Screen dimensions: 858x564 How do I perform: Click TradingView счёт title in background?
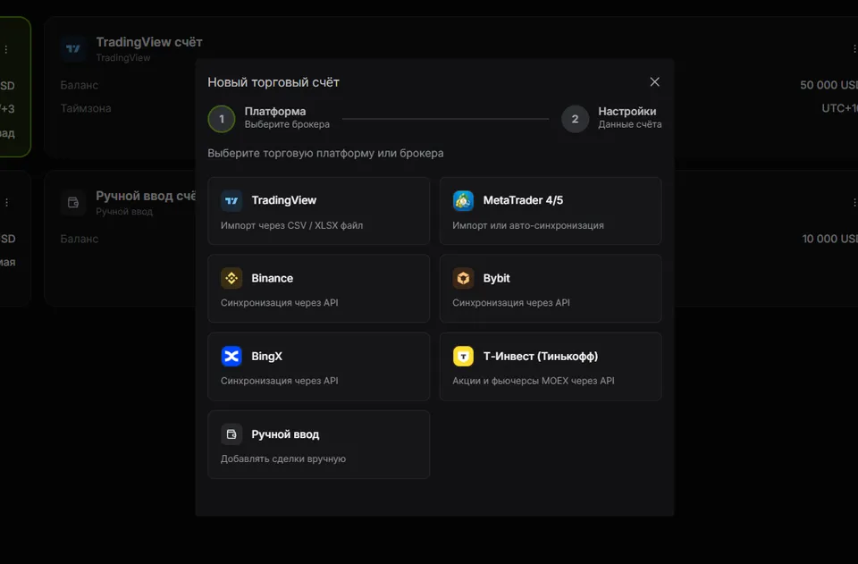tap(149, 42)
